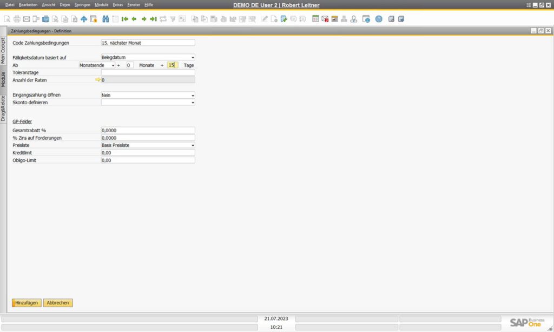Click the Kreditlimit field

pyautogui.click(x=148, y=153)
